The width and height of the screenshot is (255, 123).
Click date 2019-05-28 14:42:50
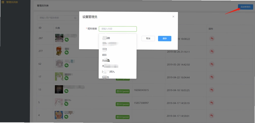tap(178, 65)
